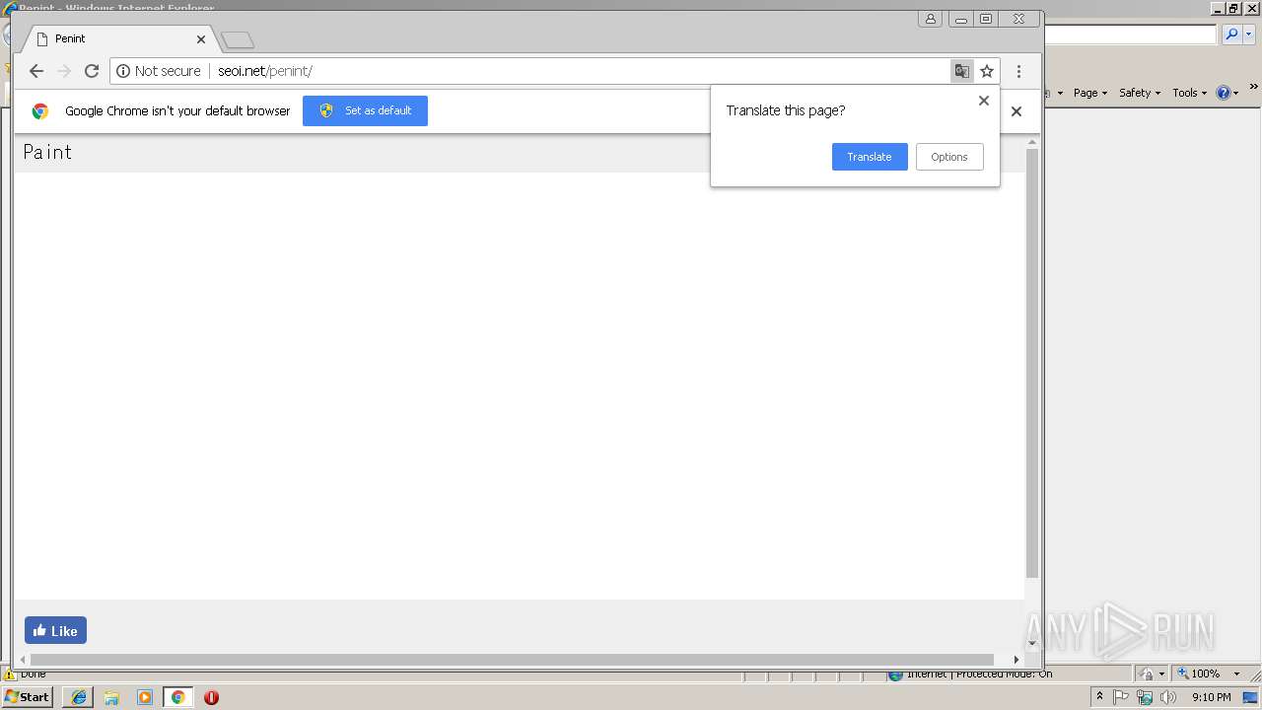The height and width of the screenshot is (710, 1262).
Task: Click the volume speaker tray icon
Action: click(x=1168, y=697)
